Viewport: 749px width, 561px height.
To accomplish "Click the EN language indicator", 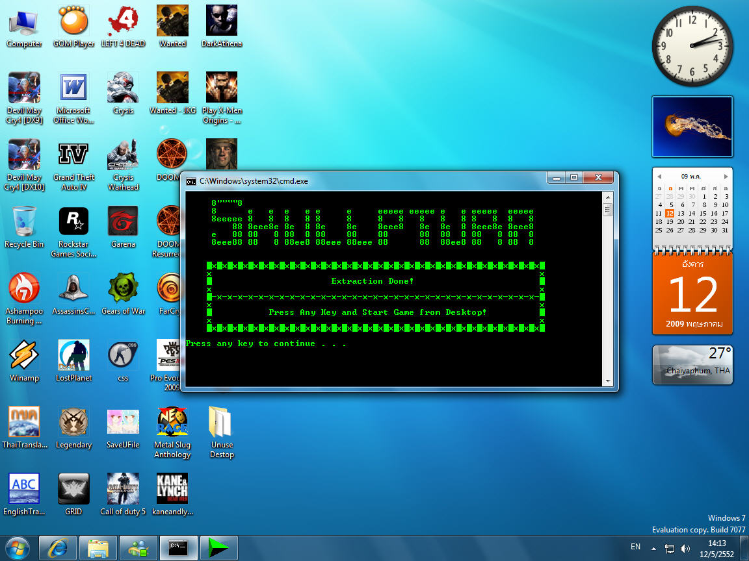I will pyautogui.click(x=635, y=547).
